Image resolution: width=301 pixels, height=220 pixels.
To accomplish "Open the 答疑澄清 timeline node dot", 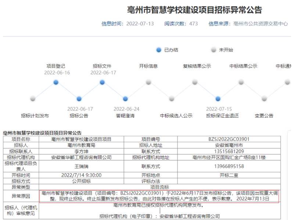I will click(x=125, y=99).
